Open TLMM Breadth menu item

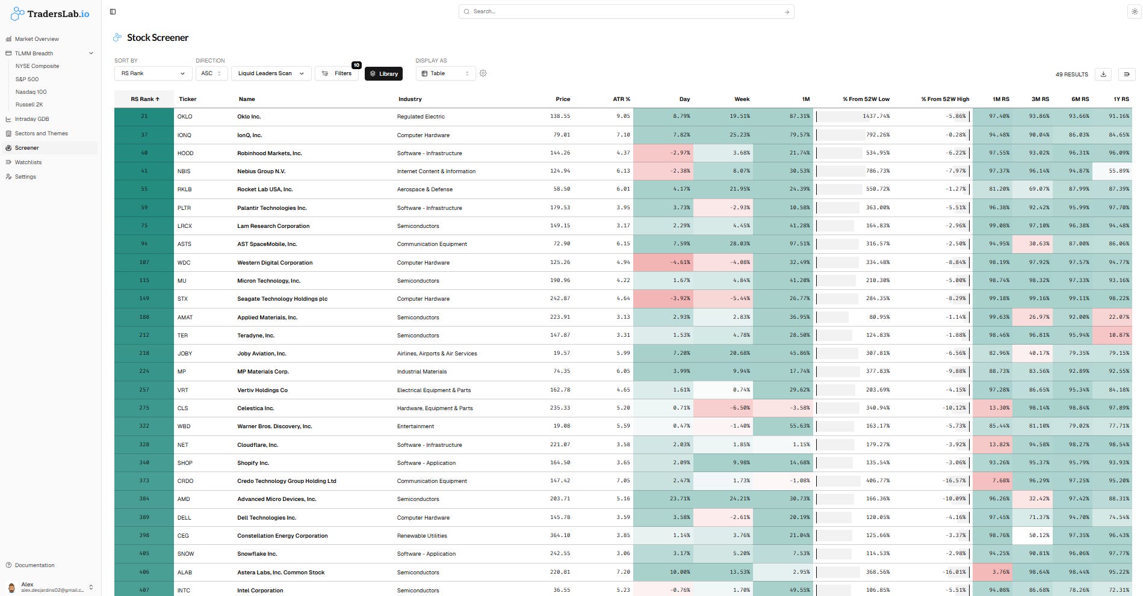tap(34, 54)
